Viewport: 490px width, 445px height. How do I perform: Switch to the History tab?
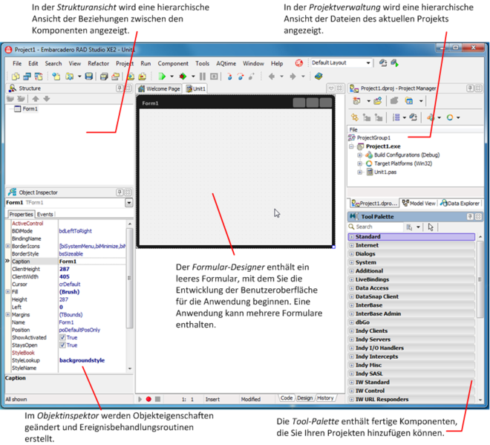tap(325, 397)
